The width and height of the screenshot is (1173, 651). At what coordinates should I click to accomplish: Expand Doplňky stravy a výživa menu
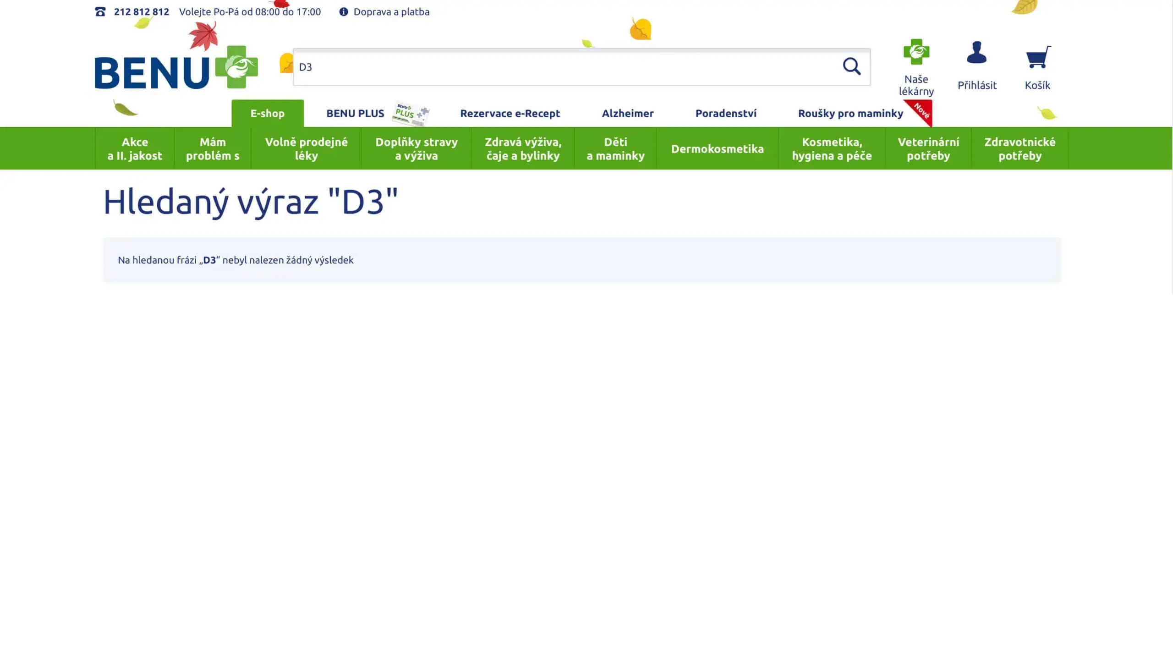pos(416,149)
